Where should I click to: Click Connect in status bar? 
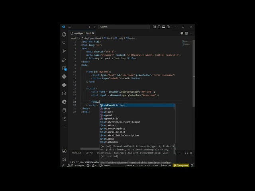coord(105,166)
